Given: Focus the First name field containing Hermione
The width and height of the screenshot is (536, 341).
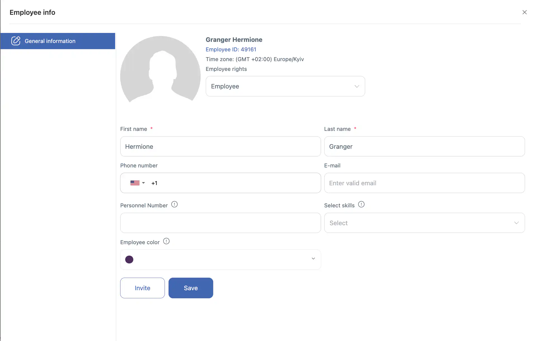Looking at the screenshot, I should (x=220, y=147).
